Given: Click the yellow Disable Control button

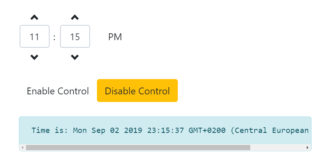Looking at the screenshot, I should click(137, 90).
